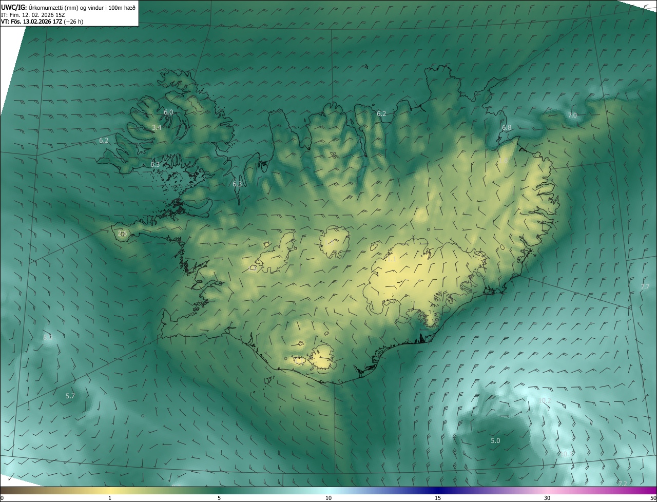This screenshot has width=657, height=502.
Task: Click the colorbar tick labeled 50
Action: [x=652, y=498]
